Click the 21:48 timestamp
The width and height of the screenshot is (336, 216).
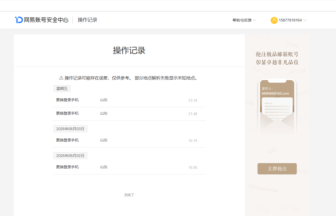193,114
